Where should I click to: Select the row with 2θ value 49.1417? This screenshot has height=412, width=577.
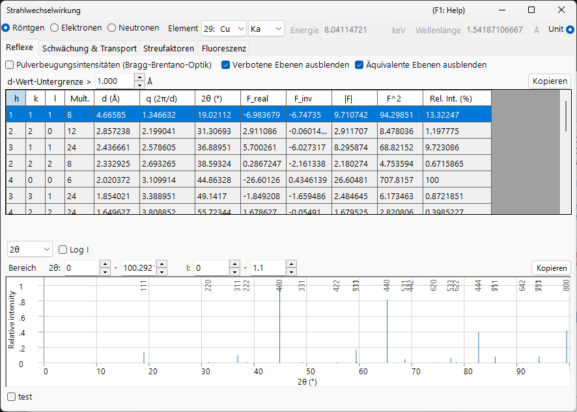pos(249,196)
